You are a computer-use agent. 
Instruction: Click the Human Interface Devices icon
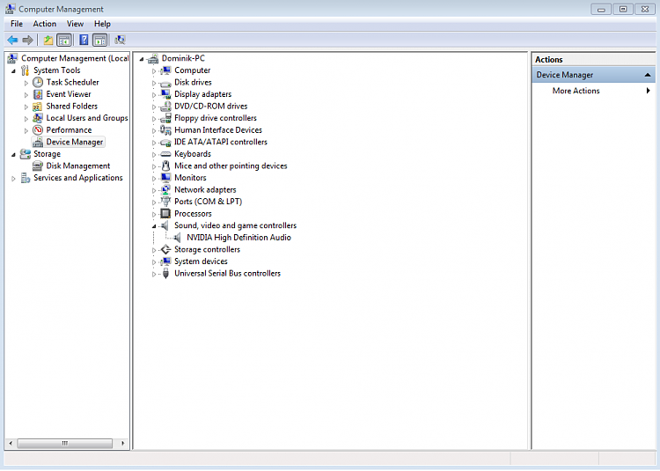click(x=165, y=129)
